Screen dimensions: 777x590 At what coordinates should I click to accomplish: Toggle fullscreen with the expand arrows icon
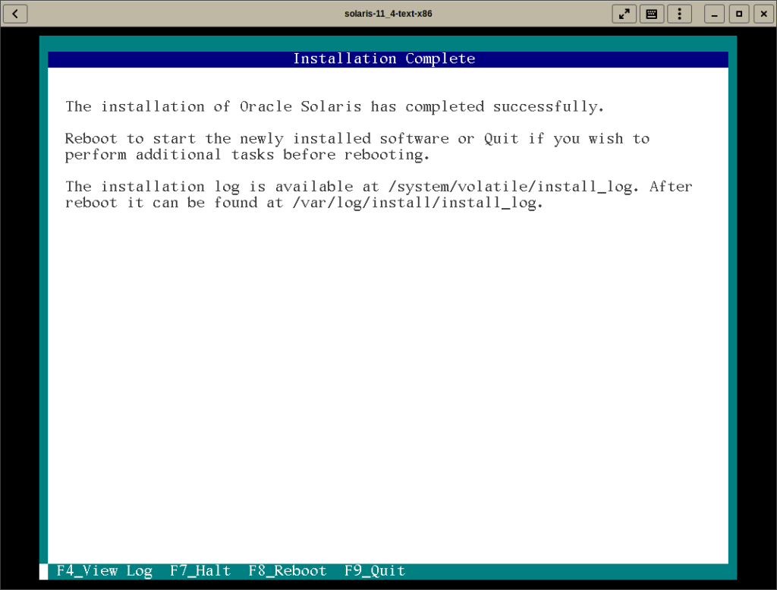point(624,14)
